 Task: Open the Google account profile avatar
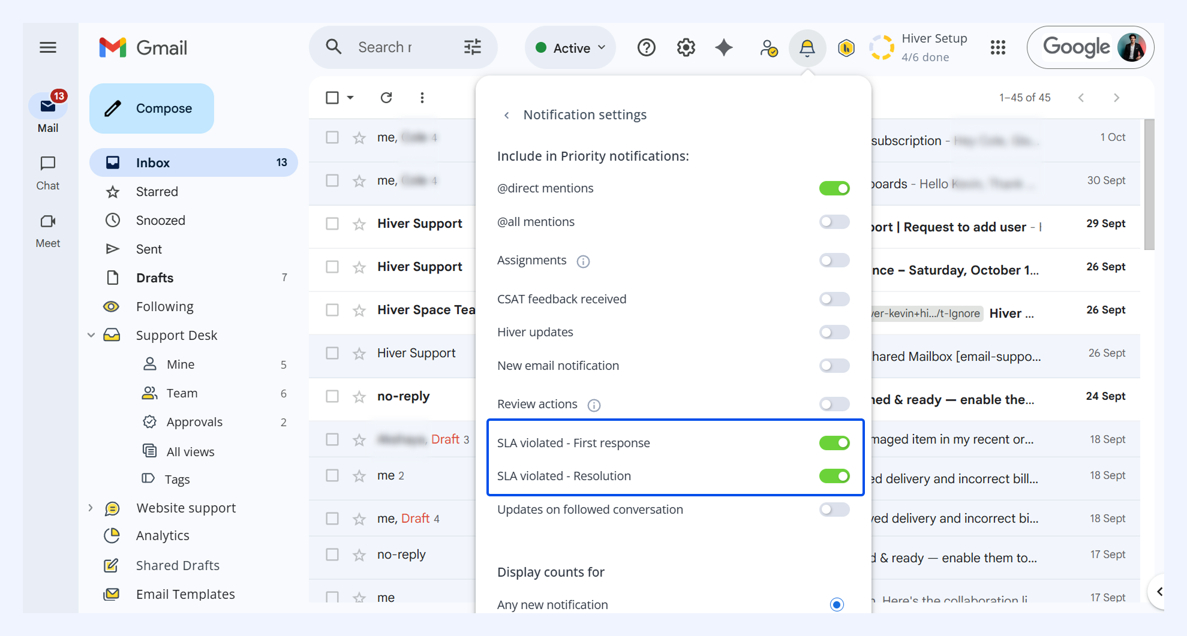pyautogui.click(x=1132, y=47)
